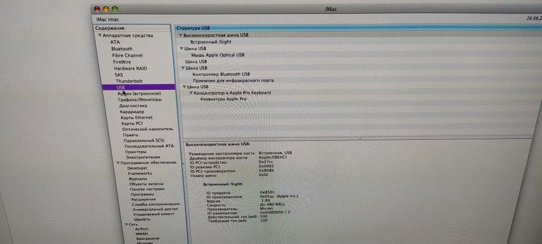Image resolution: width=542 pixels, height=244 pixels.
Task: Select Шрифты in sidebar
Action: coord(141,219)
